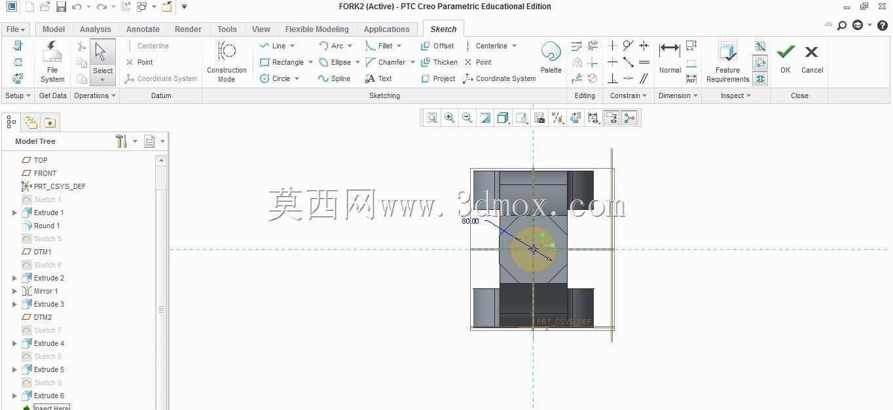
Task: Click the Project tool
Action: click(x=438, y=78)
